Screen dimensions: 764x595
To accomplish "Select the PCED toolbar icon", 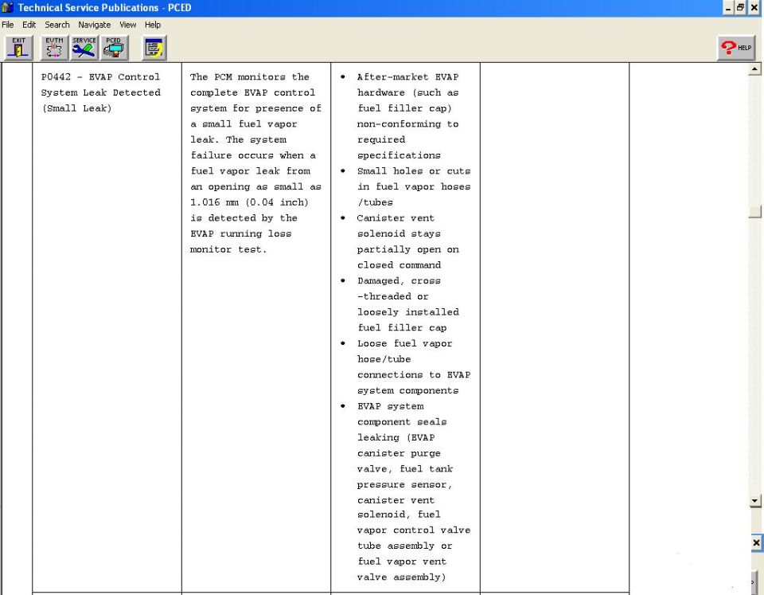I will pos(114,48).
